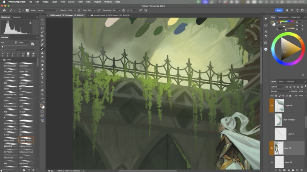Select the Crop tool
This screenshot has height=172, width=307.
(x=42, y=37)
